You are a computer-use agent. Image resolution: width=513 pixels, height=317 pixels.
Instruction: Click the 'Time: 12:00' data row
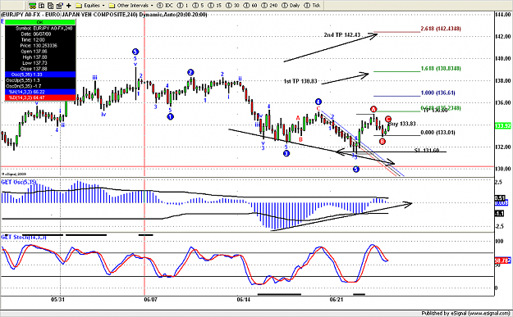(40, 39)
